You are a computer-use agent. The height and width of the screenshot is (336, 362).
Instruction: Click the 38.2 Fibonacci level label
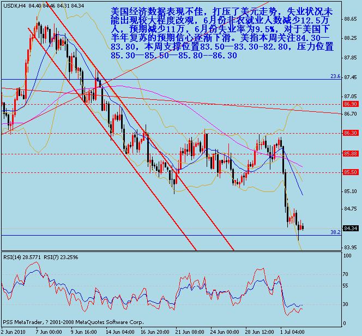coord(335,232)
